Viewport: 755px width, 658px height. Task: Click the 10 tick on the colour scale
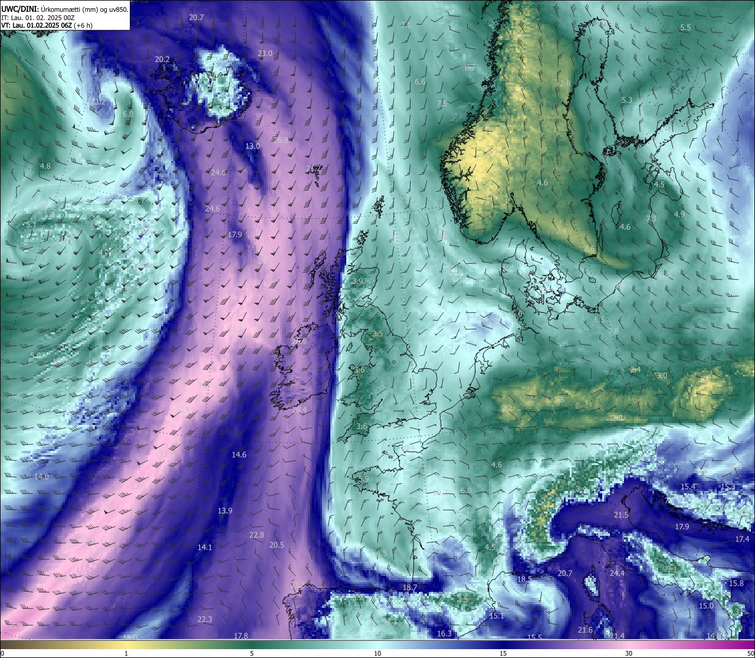pos(377,653)
